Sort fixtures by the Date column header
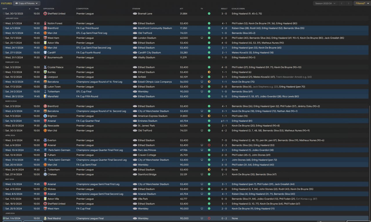 (x=5, y=9)
